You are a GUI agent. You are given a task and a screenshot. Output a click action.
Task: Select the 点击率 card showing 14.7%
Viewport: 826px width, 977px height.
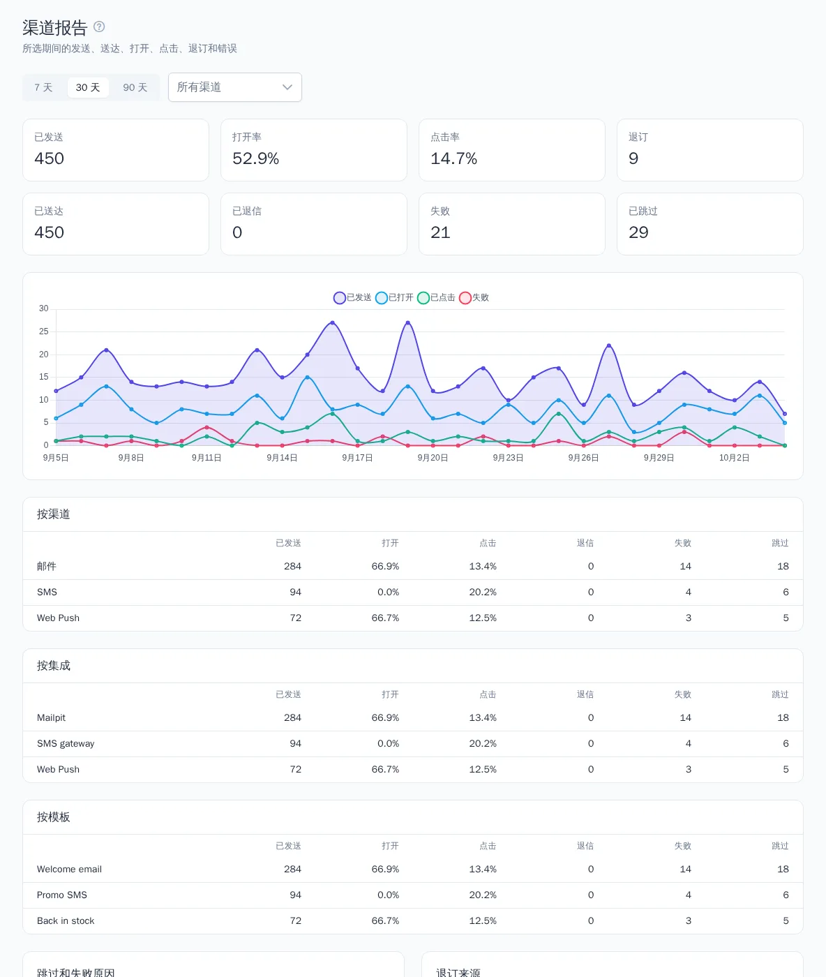coord(512,150)
